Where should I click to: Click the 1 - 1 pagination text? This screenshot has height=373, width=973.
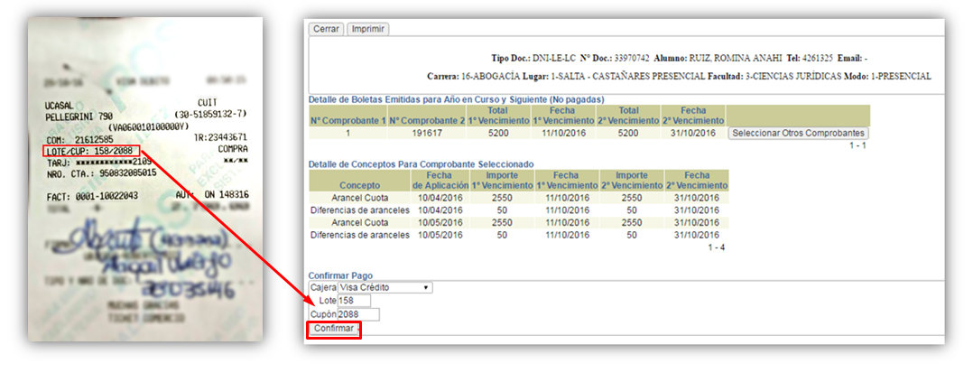coord(857,145)
